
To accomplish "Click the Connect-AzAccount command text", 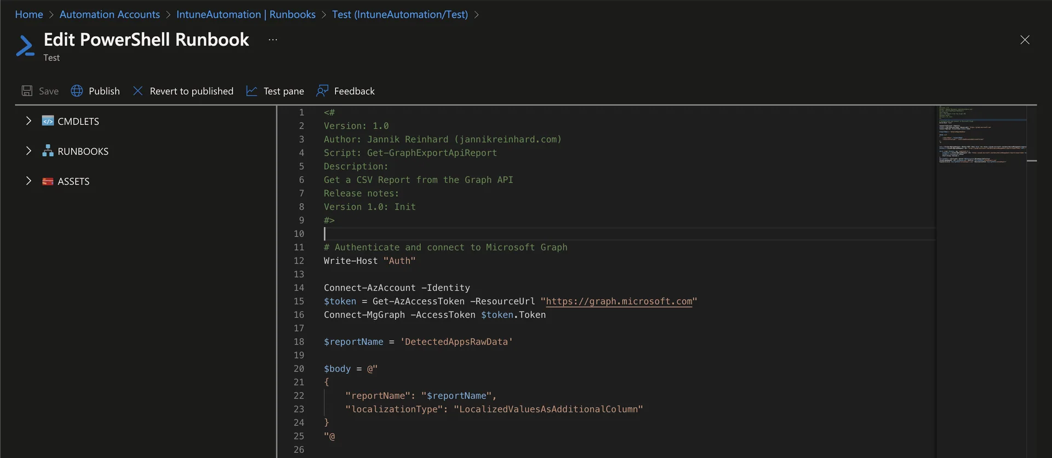I will [369, 288].
